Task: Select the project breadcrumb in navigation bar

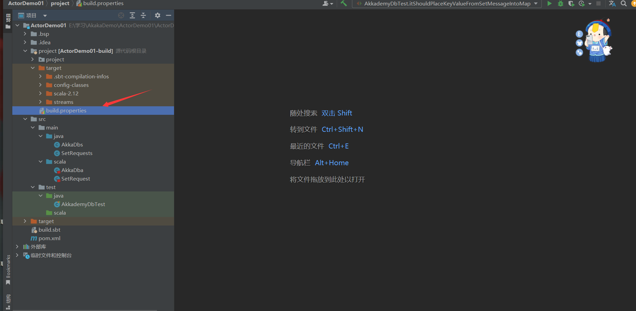Action: pyautogui.click(x=60, y=3)
